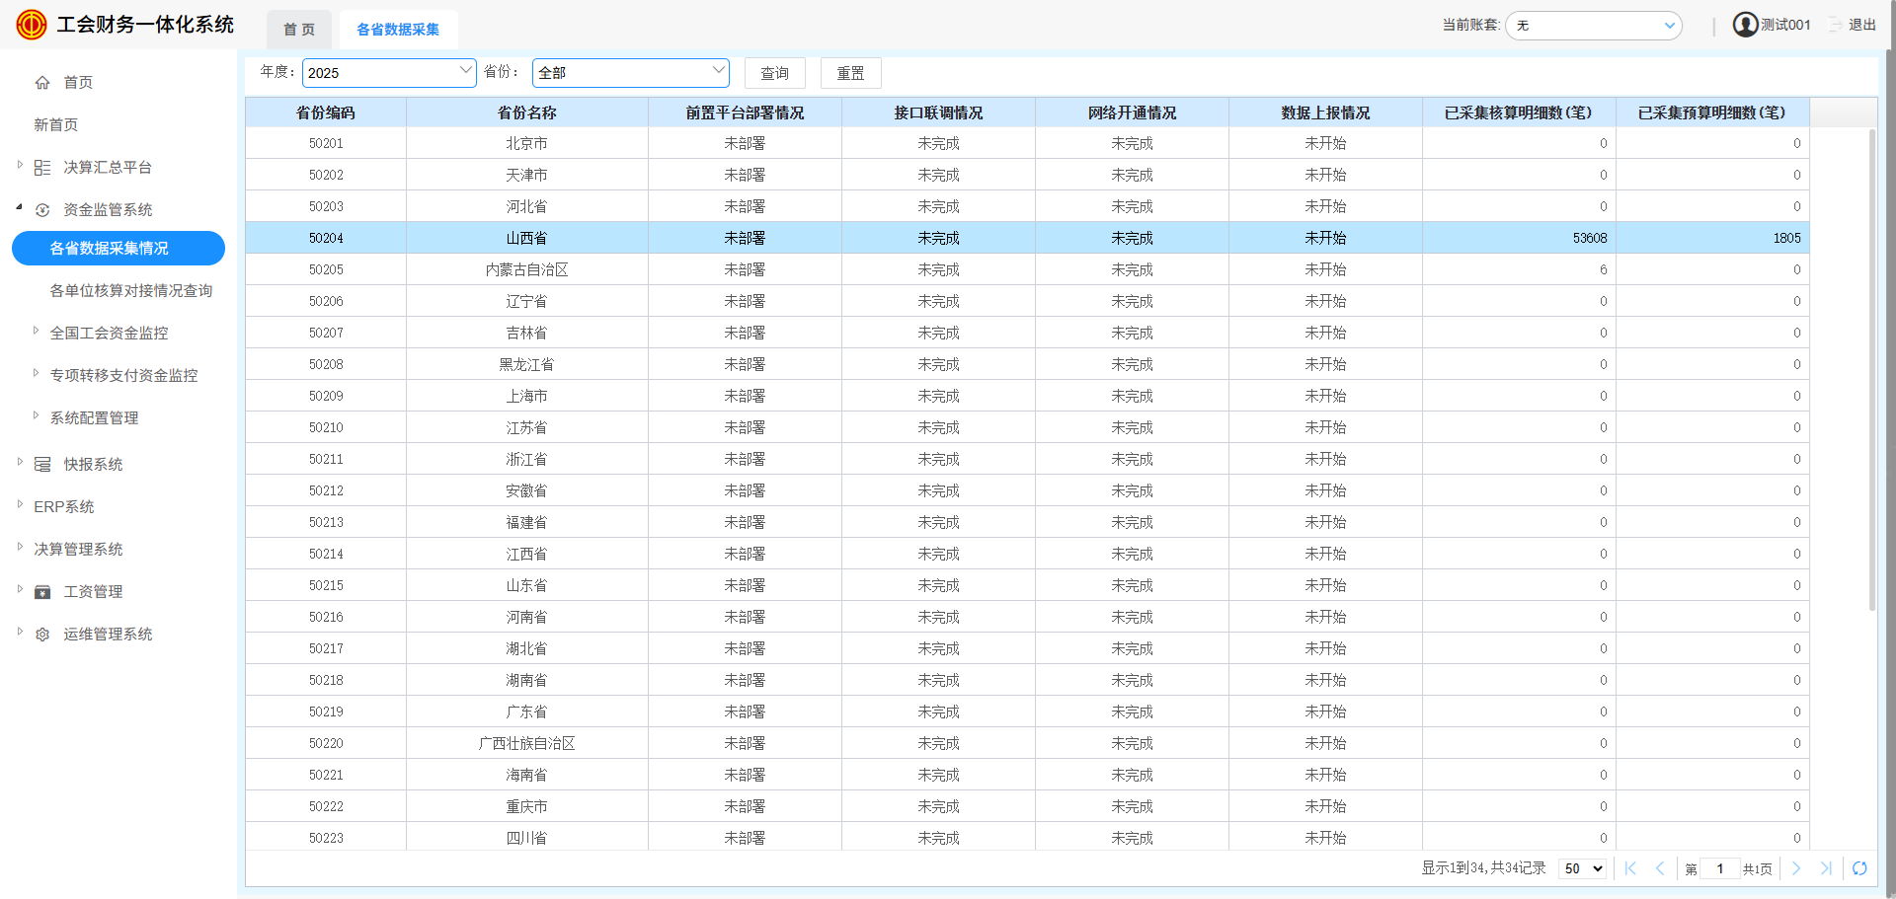
Task: Click the 查询 button
Action: click(x=775, y=73)
